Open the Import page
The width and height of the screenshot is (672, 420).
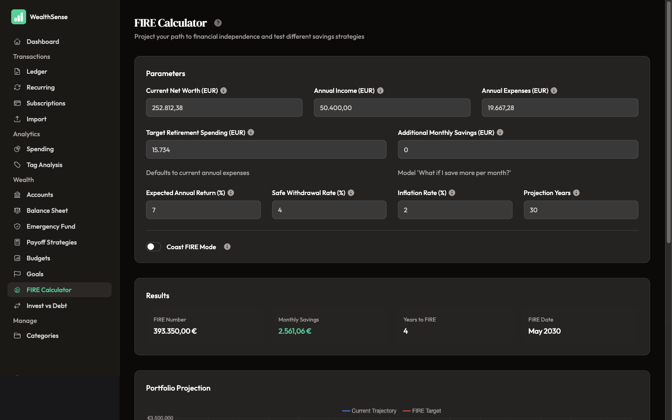coord(59,119)
